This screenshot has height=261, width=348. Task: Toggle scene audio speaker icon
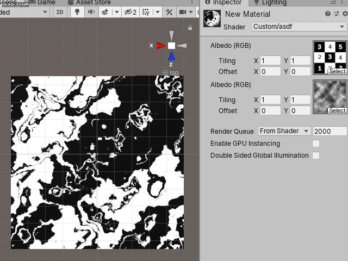91,12
